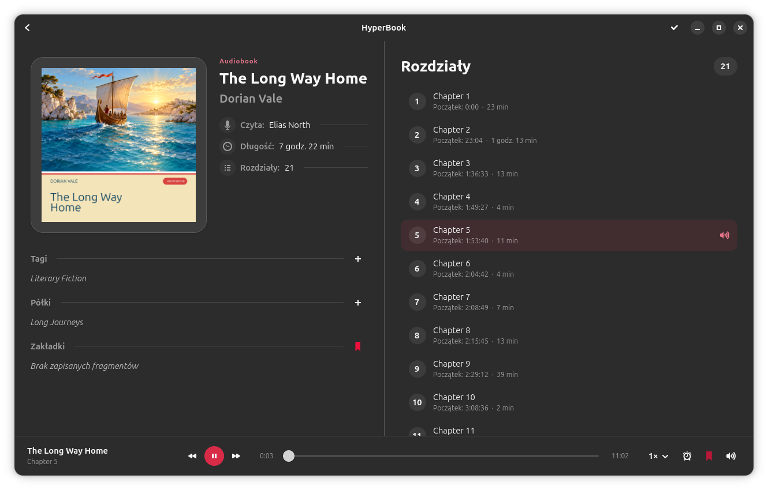Play Chapter 7 starting at 2:08:49
Screen dimensions: 768x490
[569, 302]
